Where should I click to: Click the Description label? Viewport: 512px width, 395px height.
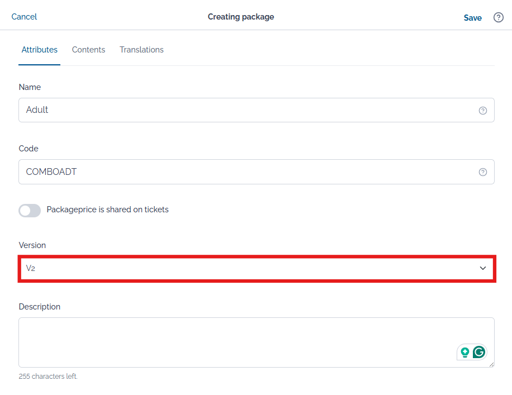40,307
